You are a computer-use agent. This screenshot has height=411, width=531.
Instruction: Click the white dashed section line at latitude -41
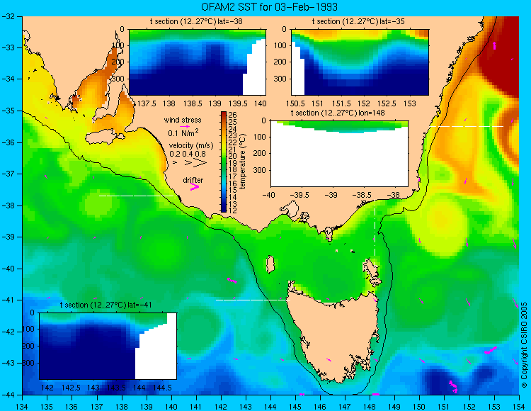click(x=253, y=300)
